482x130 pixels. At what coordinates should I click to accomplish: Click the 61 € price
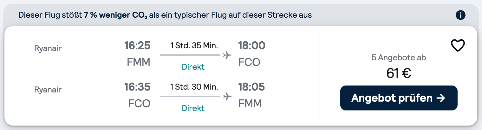399,73
